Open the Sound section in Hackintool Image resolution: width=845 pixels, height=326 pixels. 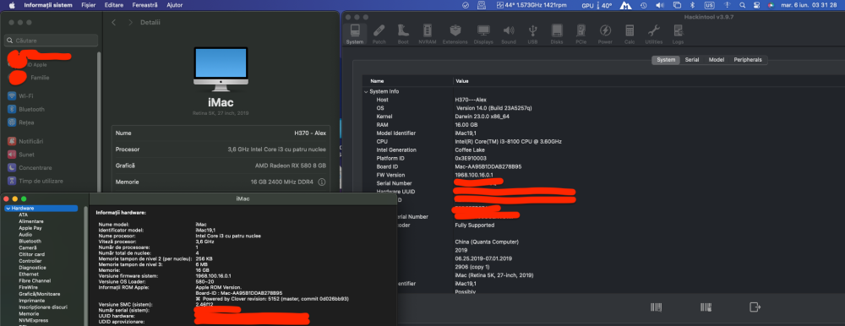(508, 34)
